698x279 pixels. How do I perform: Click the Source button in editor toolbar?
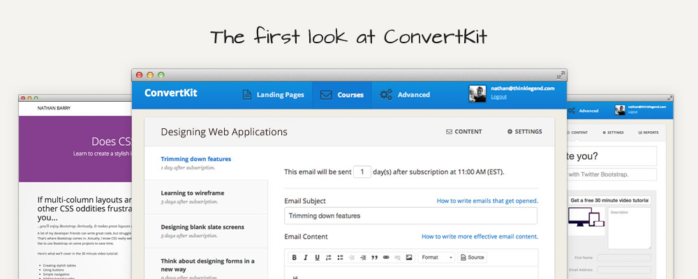click(472, 257)
